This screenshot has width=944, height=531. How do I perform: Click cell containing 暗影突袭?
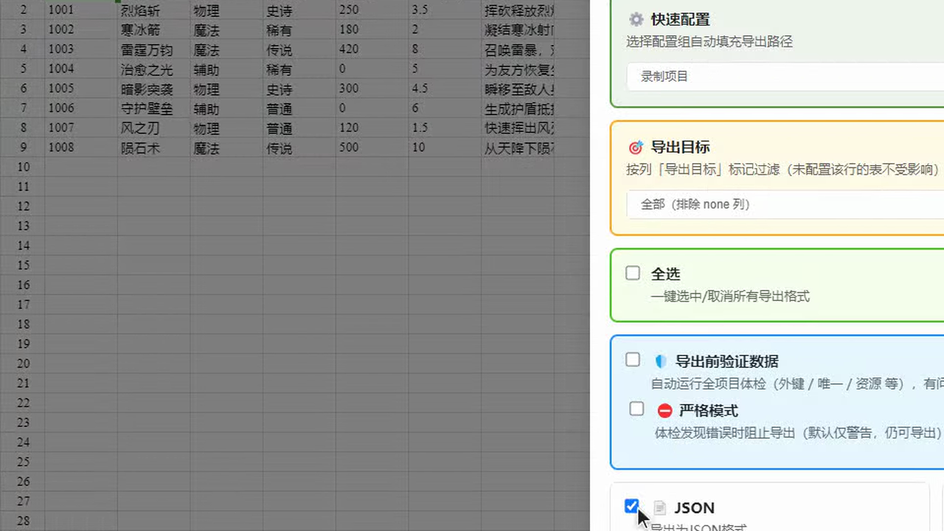click(154, 88)
